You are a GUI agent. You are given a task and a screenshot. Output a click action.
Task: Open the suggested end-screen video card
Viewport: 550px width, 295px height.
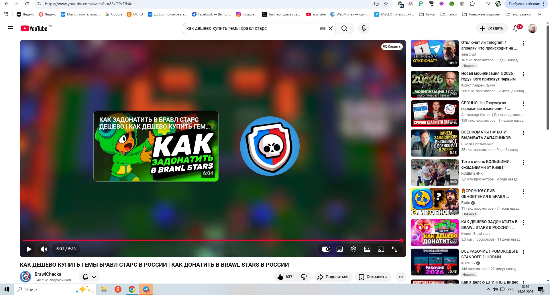156,146
